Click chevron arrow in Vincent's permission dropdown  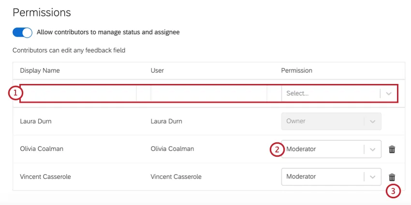(x=372, y=177)
